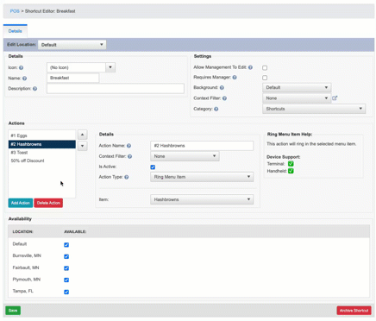
Task: Open external edit icon beside Context Filter
Action: click(335, 98)
